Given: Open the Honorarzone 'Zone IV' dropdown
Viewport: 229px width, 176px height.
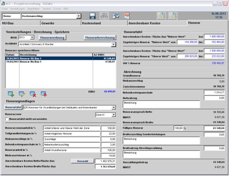Looking at the screenshot, I should point(113,114).
